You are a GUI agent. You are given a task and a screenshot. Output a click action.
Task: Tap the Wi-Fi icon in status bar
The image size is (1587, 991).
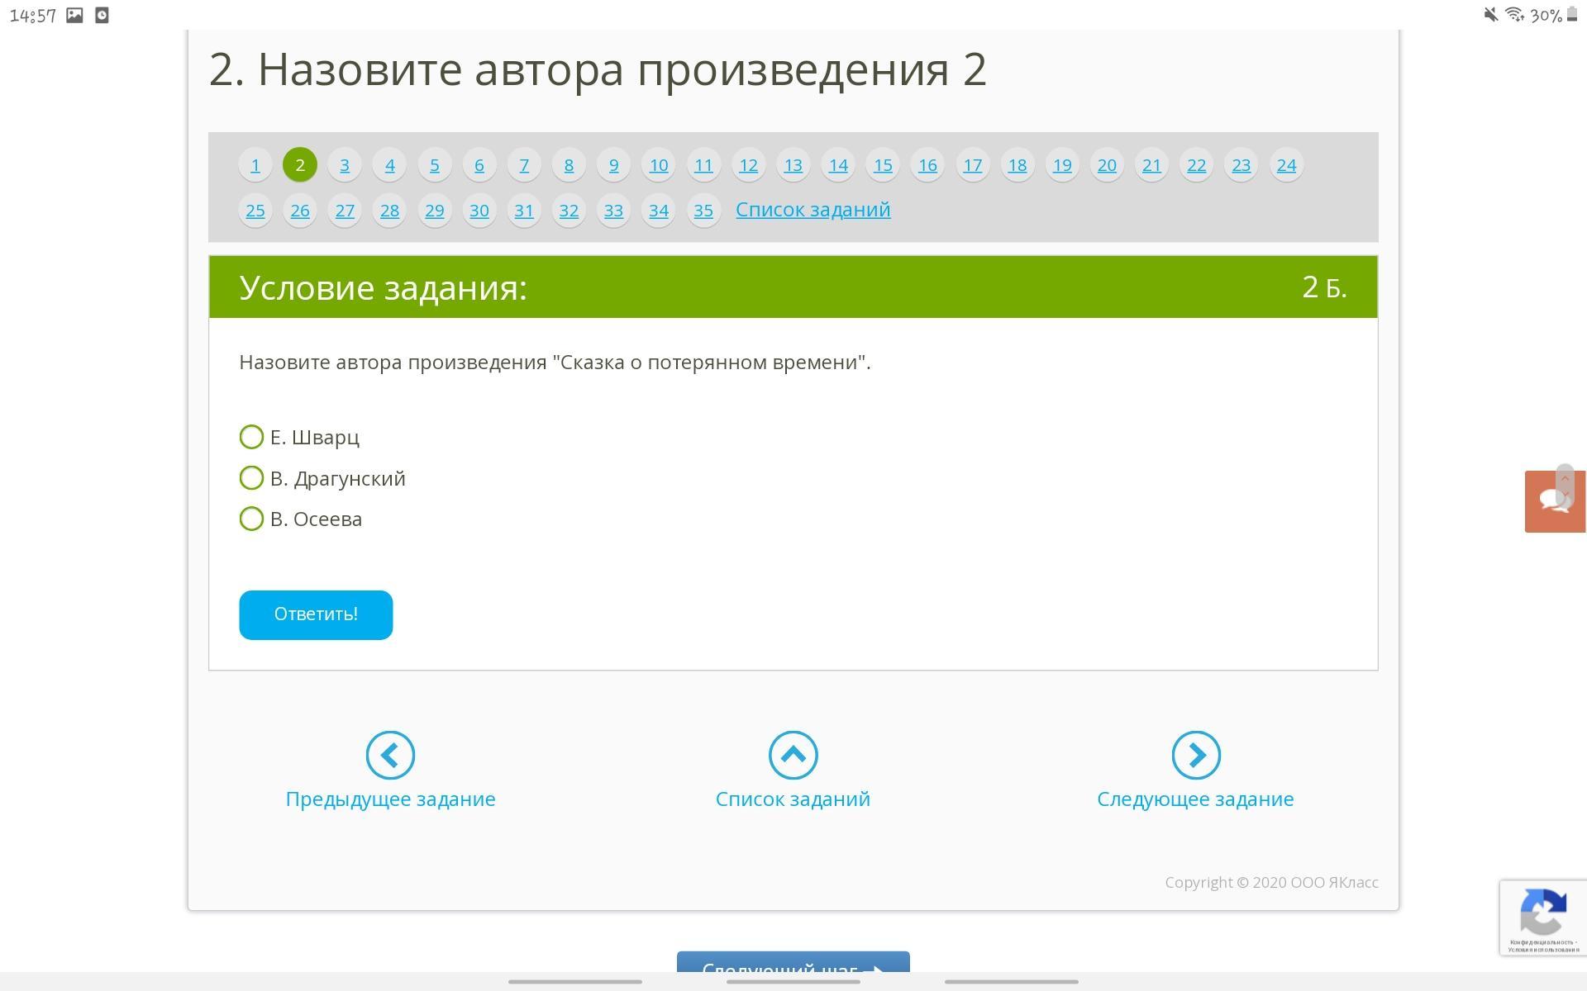1514,15
